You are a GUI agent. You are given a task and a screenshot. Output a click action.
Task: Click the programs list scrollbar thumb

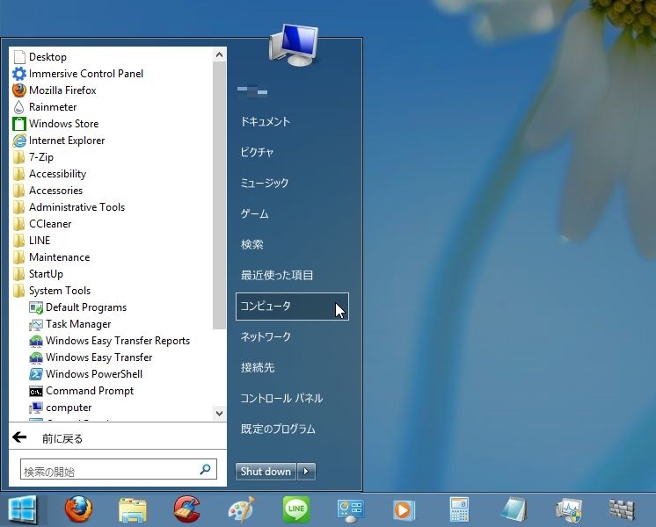click(219, 195)
